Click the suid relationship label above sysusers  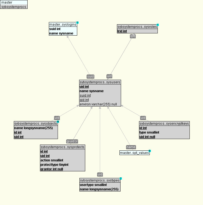pyautogui.click(x=90, y=76)
